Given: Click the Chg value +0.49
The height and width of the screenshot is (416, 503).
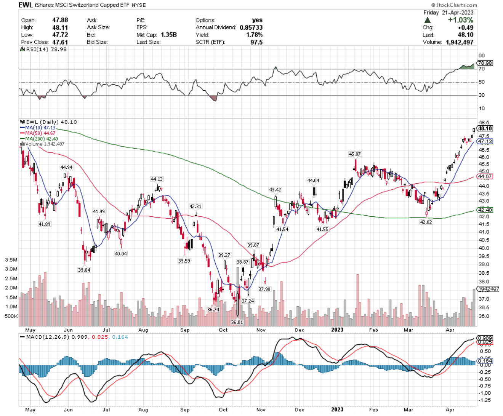Looking at the screenshot, I should click(466, 27).
